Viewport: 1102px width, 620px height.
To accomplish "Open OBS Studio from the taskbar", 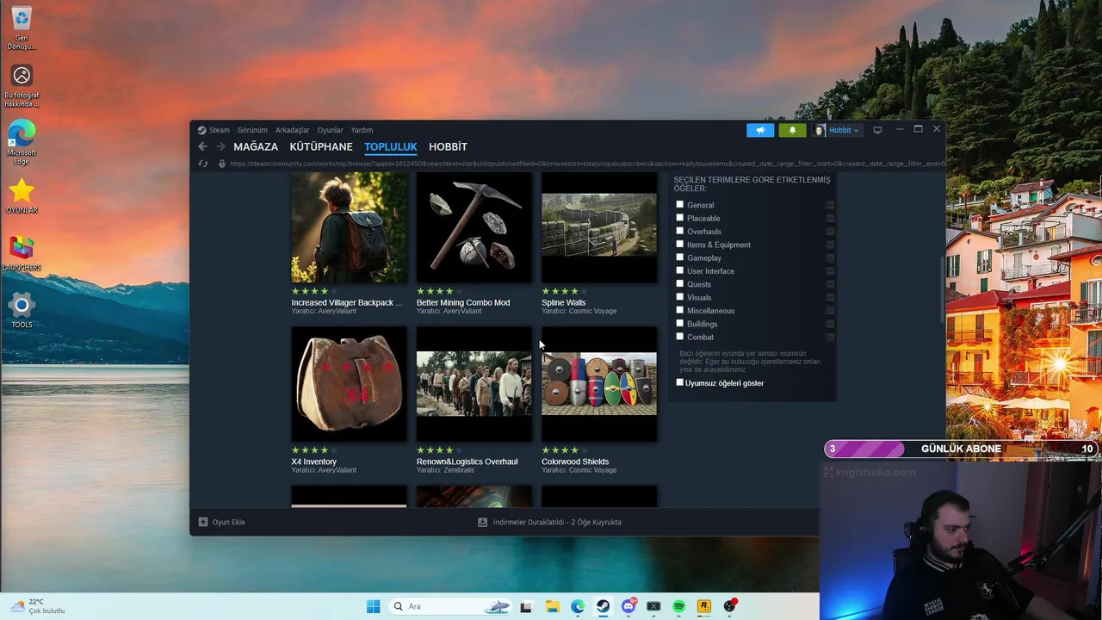I will click(x=730, y=606).
